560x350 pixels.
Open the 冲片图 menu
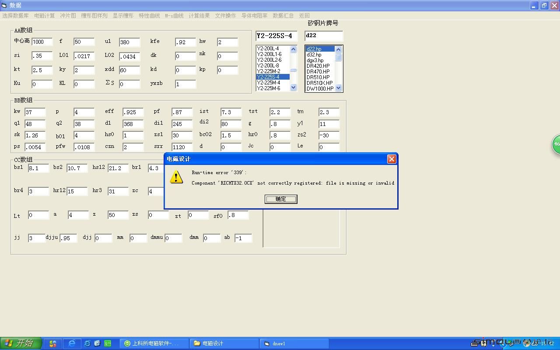[x=68, y=15]
